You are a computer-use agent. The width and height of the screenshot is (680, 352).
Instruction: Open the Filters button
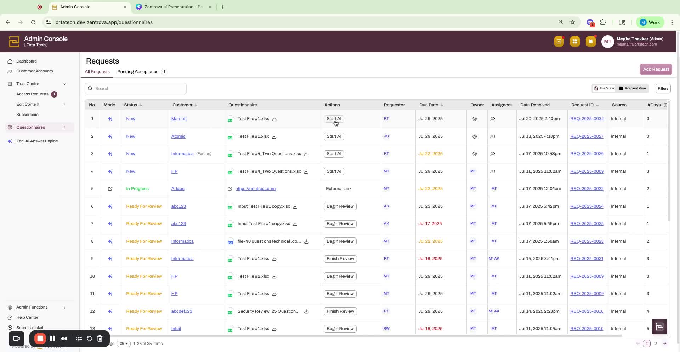[x=663, y=88]
